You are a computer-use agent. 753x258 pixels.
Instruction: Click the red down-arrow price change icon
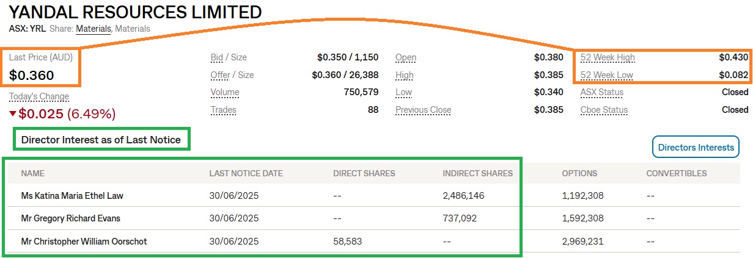pyautogui.click(x=13, y=113)
